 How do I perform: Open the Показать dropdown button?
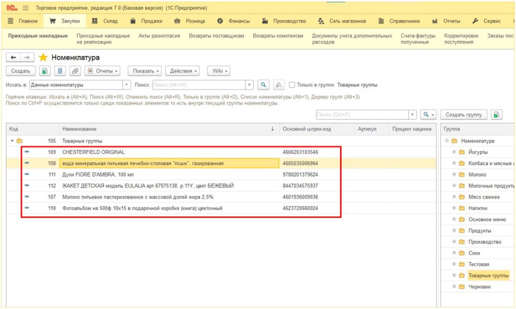click(x=146, y=71)
